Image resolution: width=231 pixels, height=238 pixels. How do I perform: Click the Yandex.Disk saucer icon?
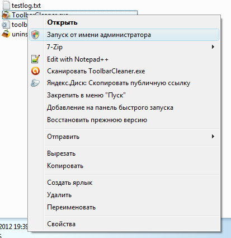tap(35, 83)
